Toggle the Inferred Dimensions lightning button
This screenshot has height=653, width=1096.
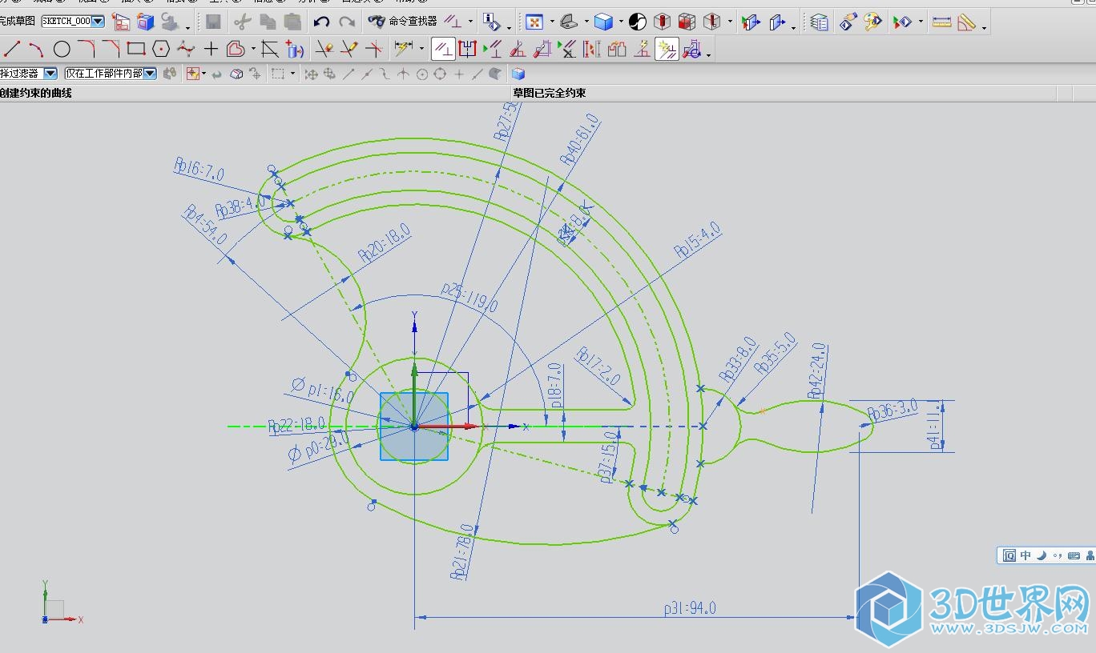[x=403, y=48]
